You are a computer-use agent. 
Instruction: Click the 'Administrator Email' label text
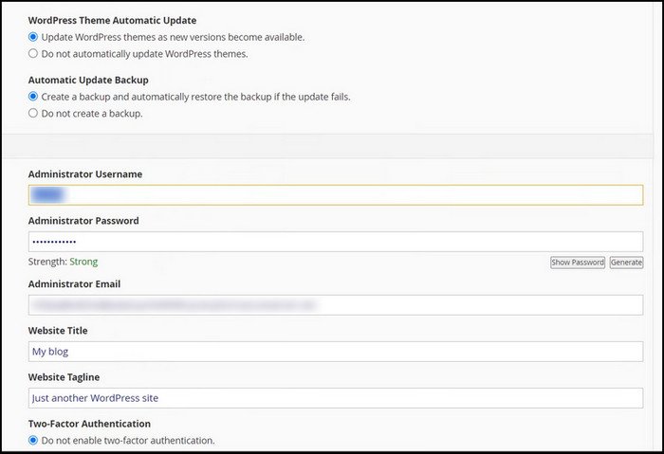[x=74, y=283]
